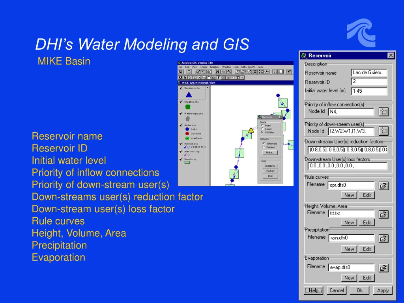Click Ok in Reservoir dialog
The height and width of the screenshot is (303, 404).
click(x=360, y=290)
